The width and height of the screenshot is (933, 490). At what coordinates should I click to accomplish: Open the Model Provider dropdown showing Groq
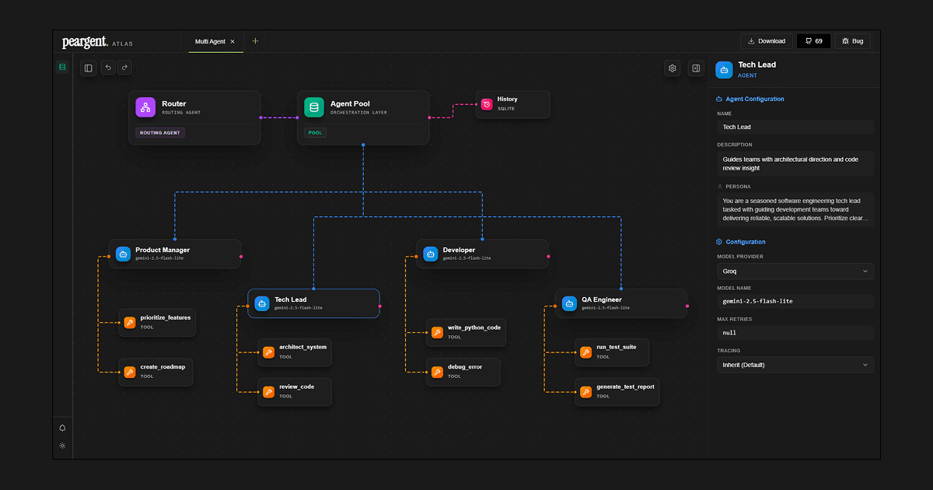click(795, 271)
